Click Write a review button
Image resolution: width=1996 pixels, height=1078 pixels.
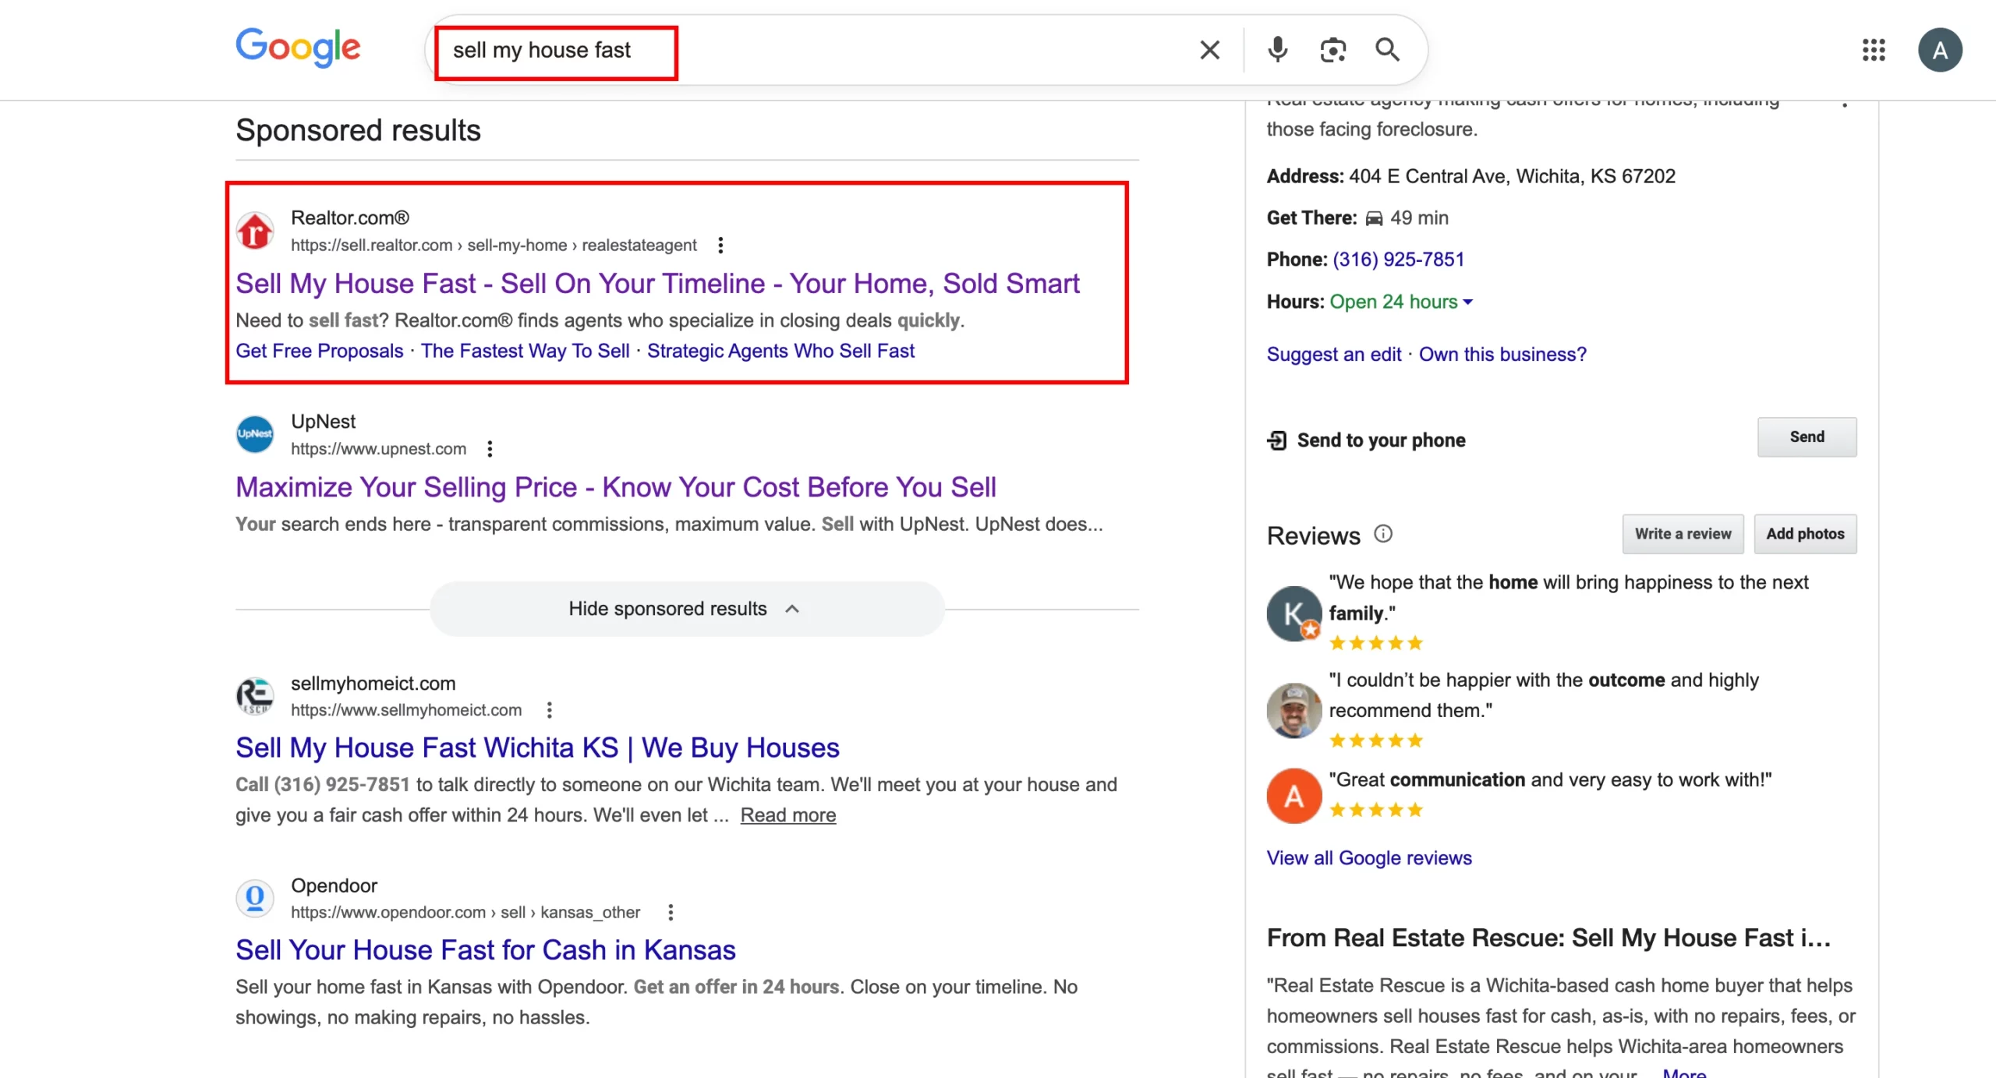(x=1683, y=534)
